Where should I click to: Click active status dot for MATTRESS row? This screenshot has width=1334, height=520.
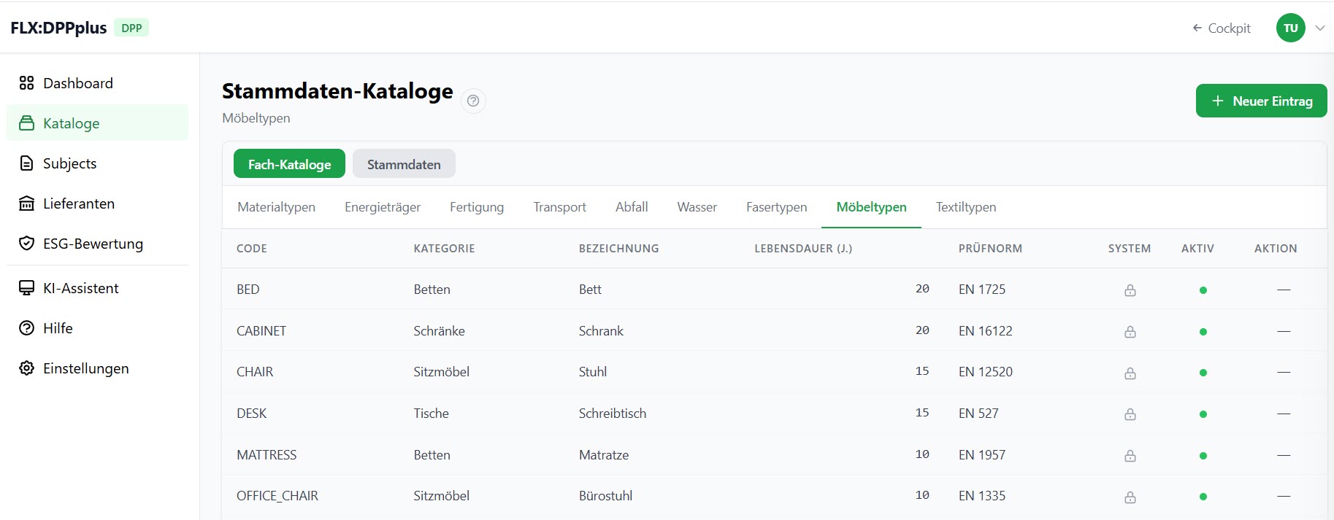click(x=1203, y=456)
